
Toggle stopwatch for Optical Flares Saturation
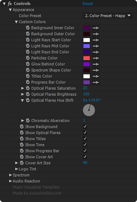coord(28,88)
